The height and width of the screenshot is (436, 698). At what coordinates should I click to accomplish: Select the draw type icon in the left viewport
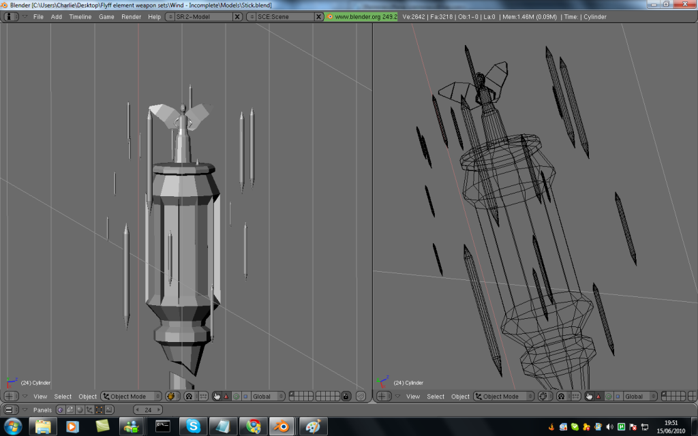pyautogui.click(x=171, y=396)
